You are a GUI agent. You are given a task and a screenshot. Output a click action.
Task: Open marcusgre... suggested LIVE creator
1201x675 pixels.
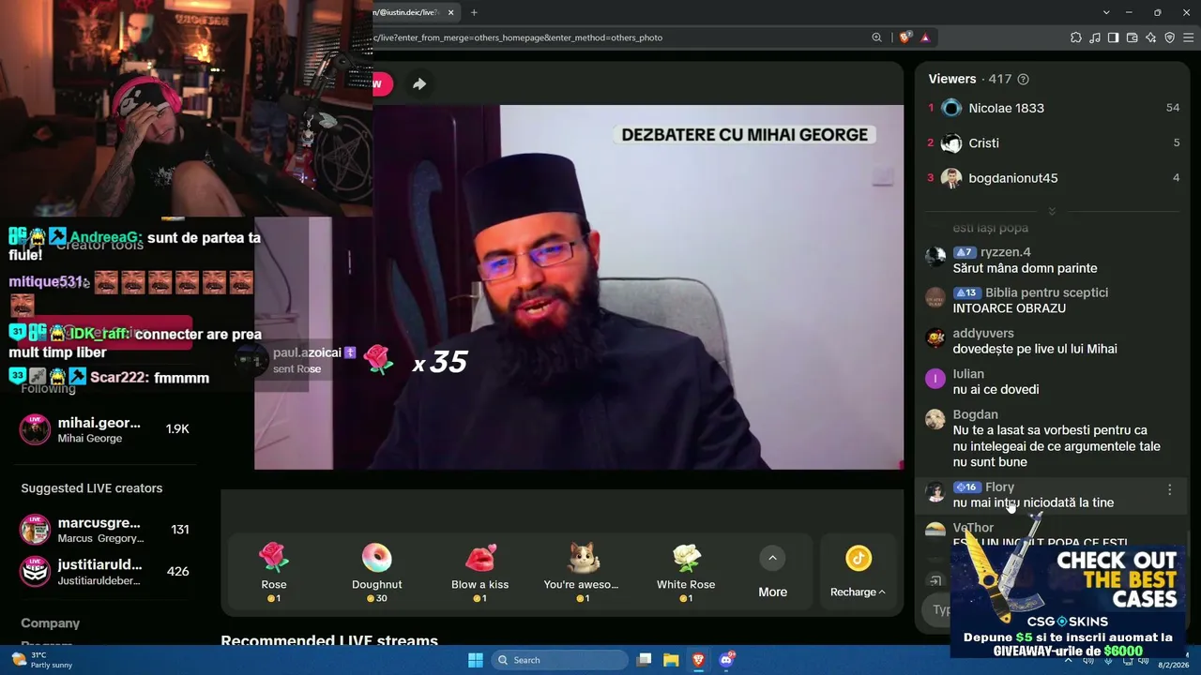[105, 530]
